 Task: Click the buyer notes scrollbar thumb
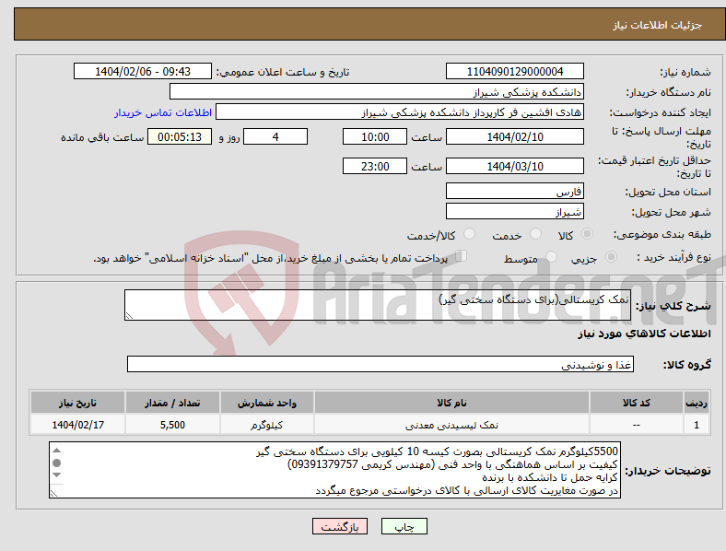(56, 463)
